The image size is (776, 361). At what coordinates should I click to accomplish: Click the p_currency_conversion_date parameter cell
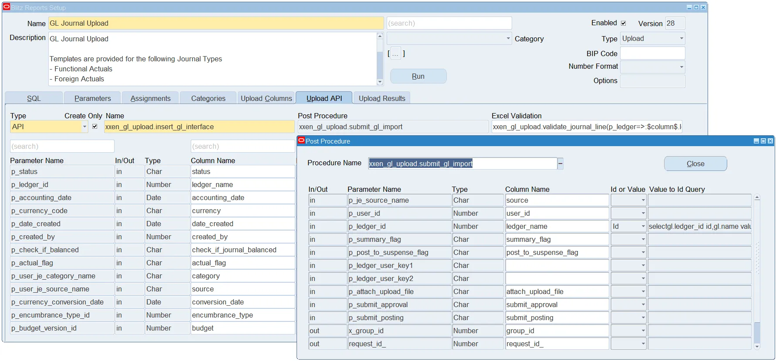62,302
